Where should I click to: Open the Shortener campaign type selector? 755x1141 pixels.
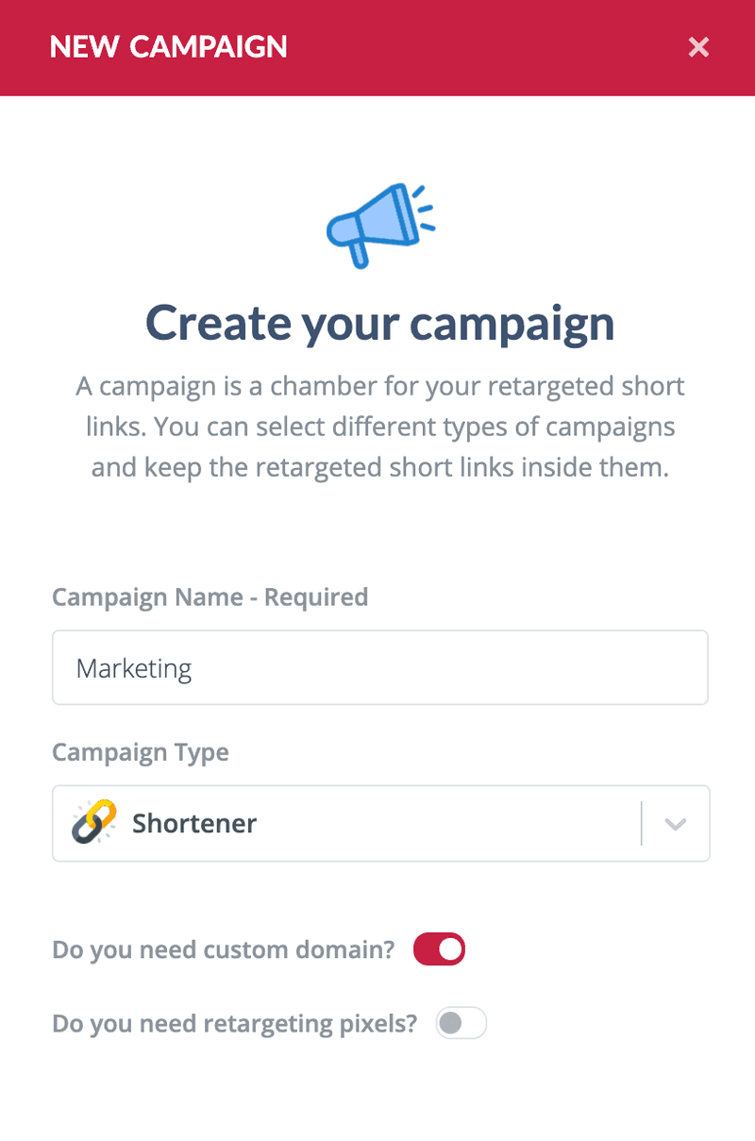[x=380, y=823]
